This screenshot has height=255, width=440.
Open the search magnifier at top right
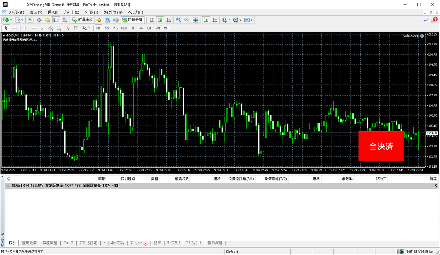pos(425,20)
